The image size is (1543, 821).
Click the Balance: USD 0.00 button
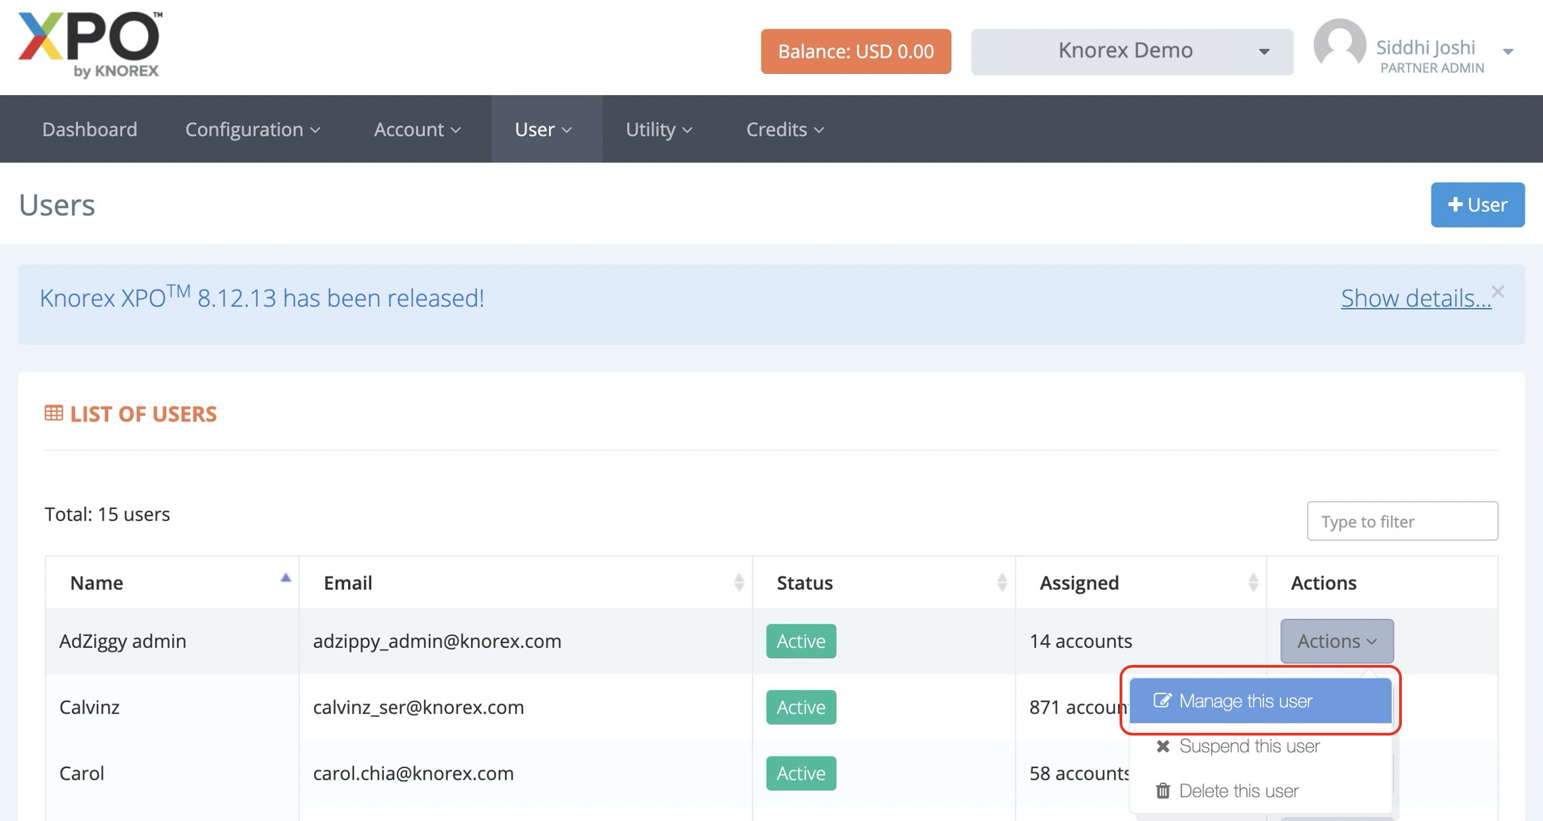[856, 52]
